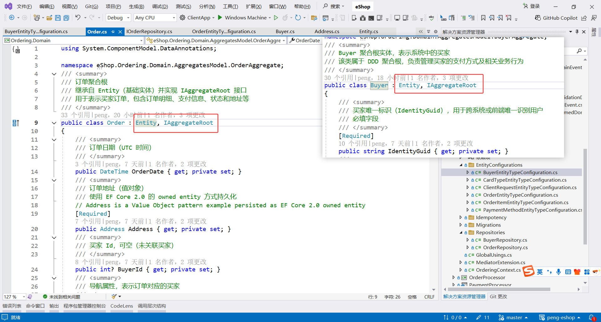Switch to the IOrderRepository.cs tab
Viewport: 601px width, 322px height.
149,32
